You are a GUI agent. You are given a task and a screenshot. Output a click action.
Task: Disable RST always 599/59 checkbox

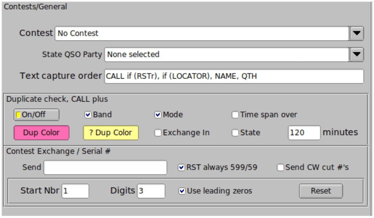click(181, 167)
